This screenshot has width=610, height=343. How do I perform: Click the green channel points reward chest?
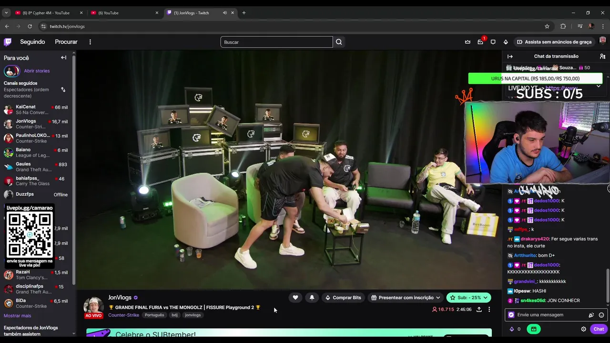coord(533,329)
